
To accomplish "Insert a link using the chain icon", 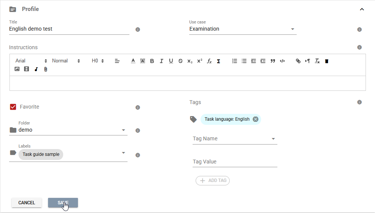I will pyautogui.click(x=298, y=61).
